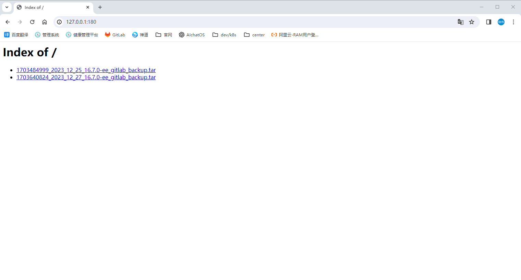Expand the dev/k8s bookmark folder

tap(225, 35)
